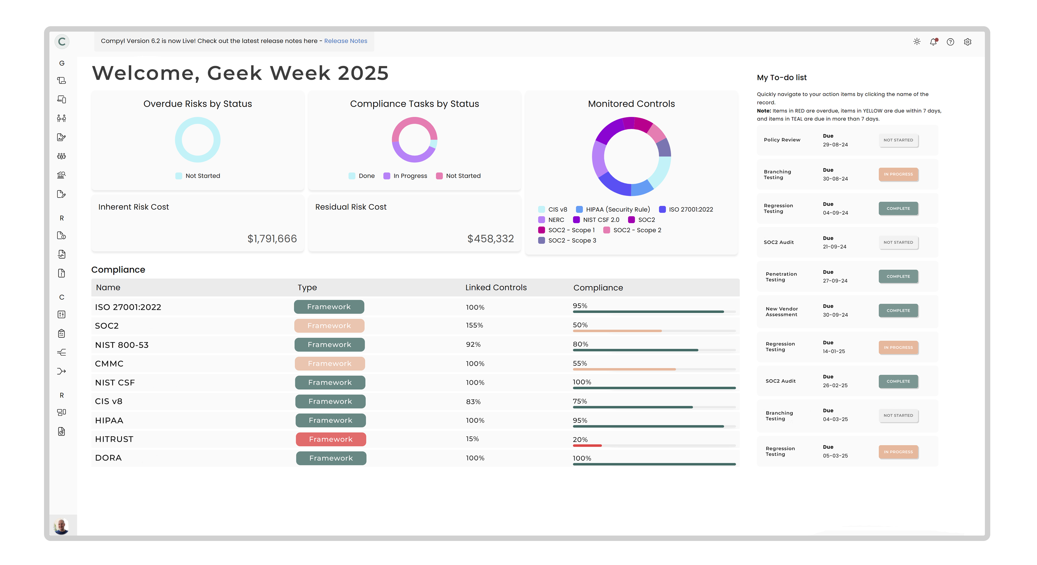This screenshot has height=565, width=1037.
Task: Click NOT STARTED status for Policy Review
Action: pyautogui.click(x=898, y=140)
